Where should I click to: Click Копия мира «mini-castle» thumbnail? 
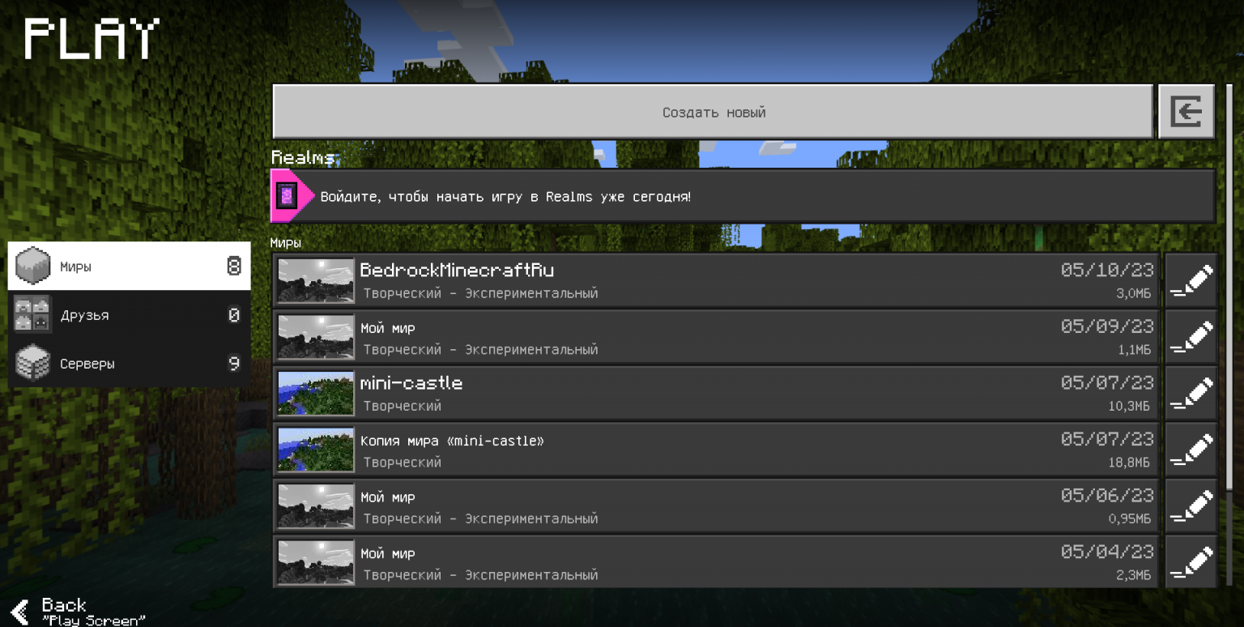[316, 450]
